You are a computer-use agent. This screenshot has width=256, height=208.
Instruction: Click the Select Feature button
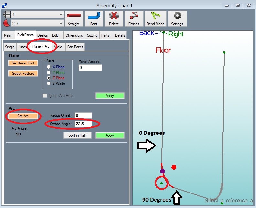[23, 73]
